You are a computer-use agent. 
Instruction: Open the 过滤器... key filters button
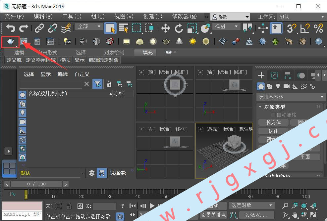tap(256, 215)
